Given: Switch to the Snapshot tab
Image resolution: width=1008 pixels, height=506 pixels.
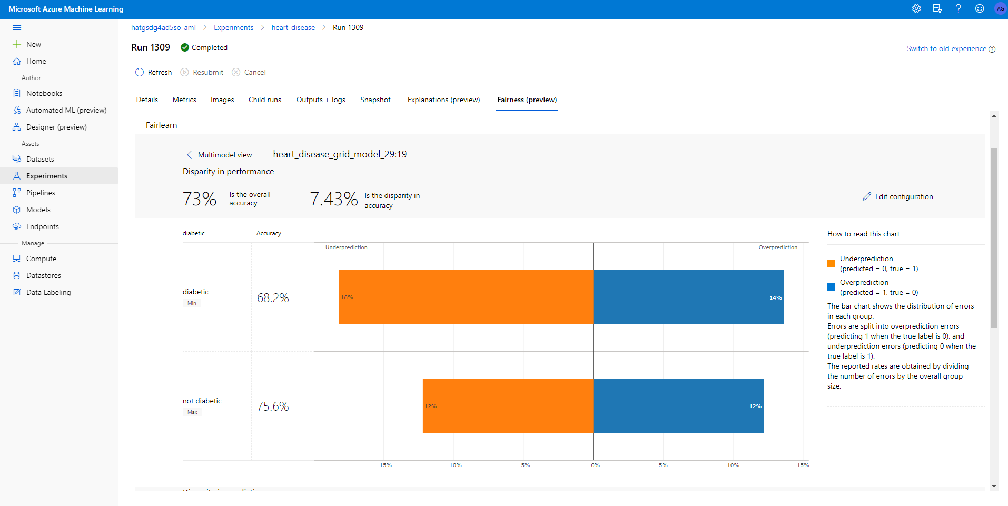Looking at the screenshot, I should coord(375,100).
